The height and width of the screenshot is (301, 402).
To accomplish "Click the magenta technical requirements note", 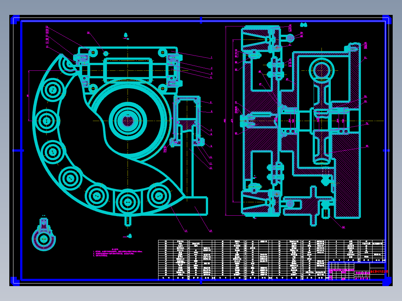I will pos(117,253).
